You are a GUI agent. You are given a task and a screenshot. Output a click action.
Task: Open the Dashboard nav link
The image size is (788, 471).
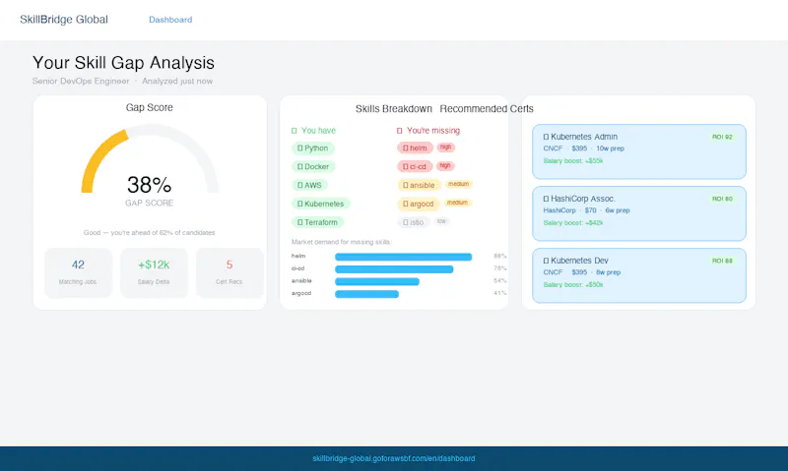point(170,20)
